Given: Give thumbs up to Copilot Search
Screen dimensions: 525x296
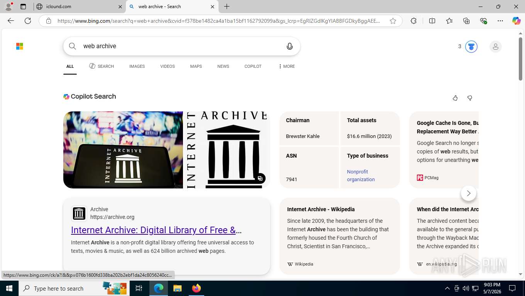Looking at the screenshot, I should click(455, 98).
